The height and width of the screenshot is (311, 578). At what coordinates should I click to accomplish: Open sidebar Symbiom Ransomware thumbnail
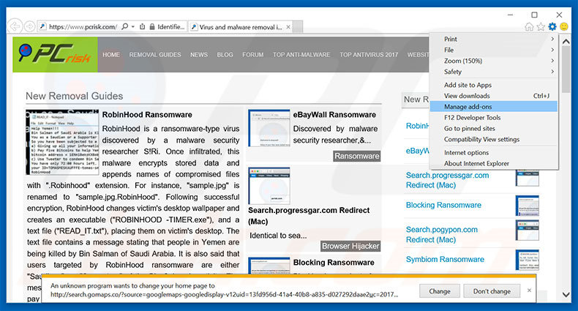(527, 260)
